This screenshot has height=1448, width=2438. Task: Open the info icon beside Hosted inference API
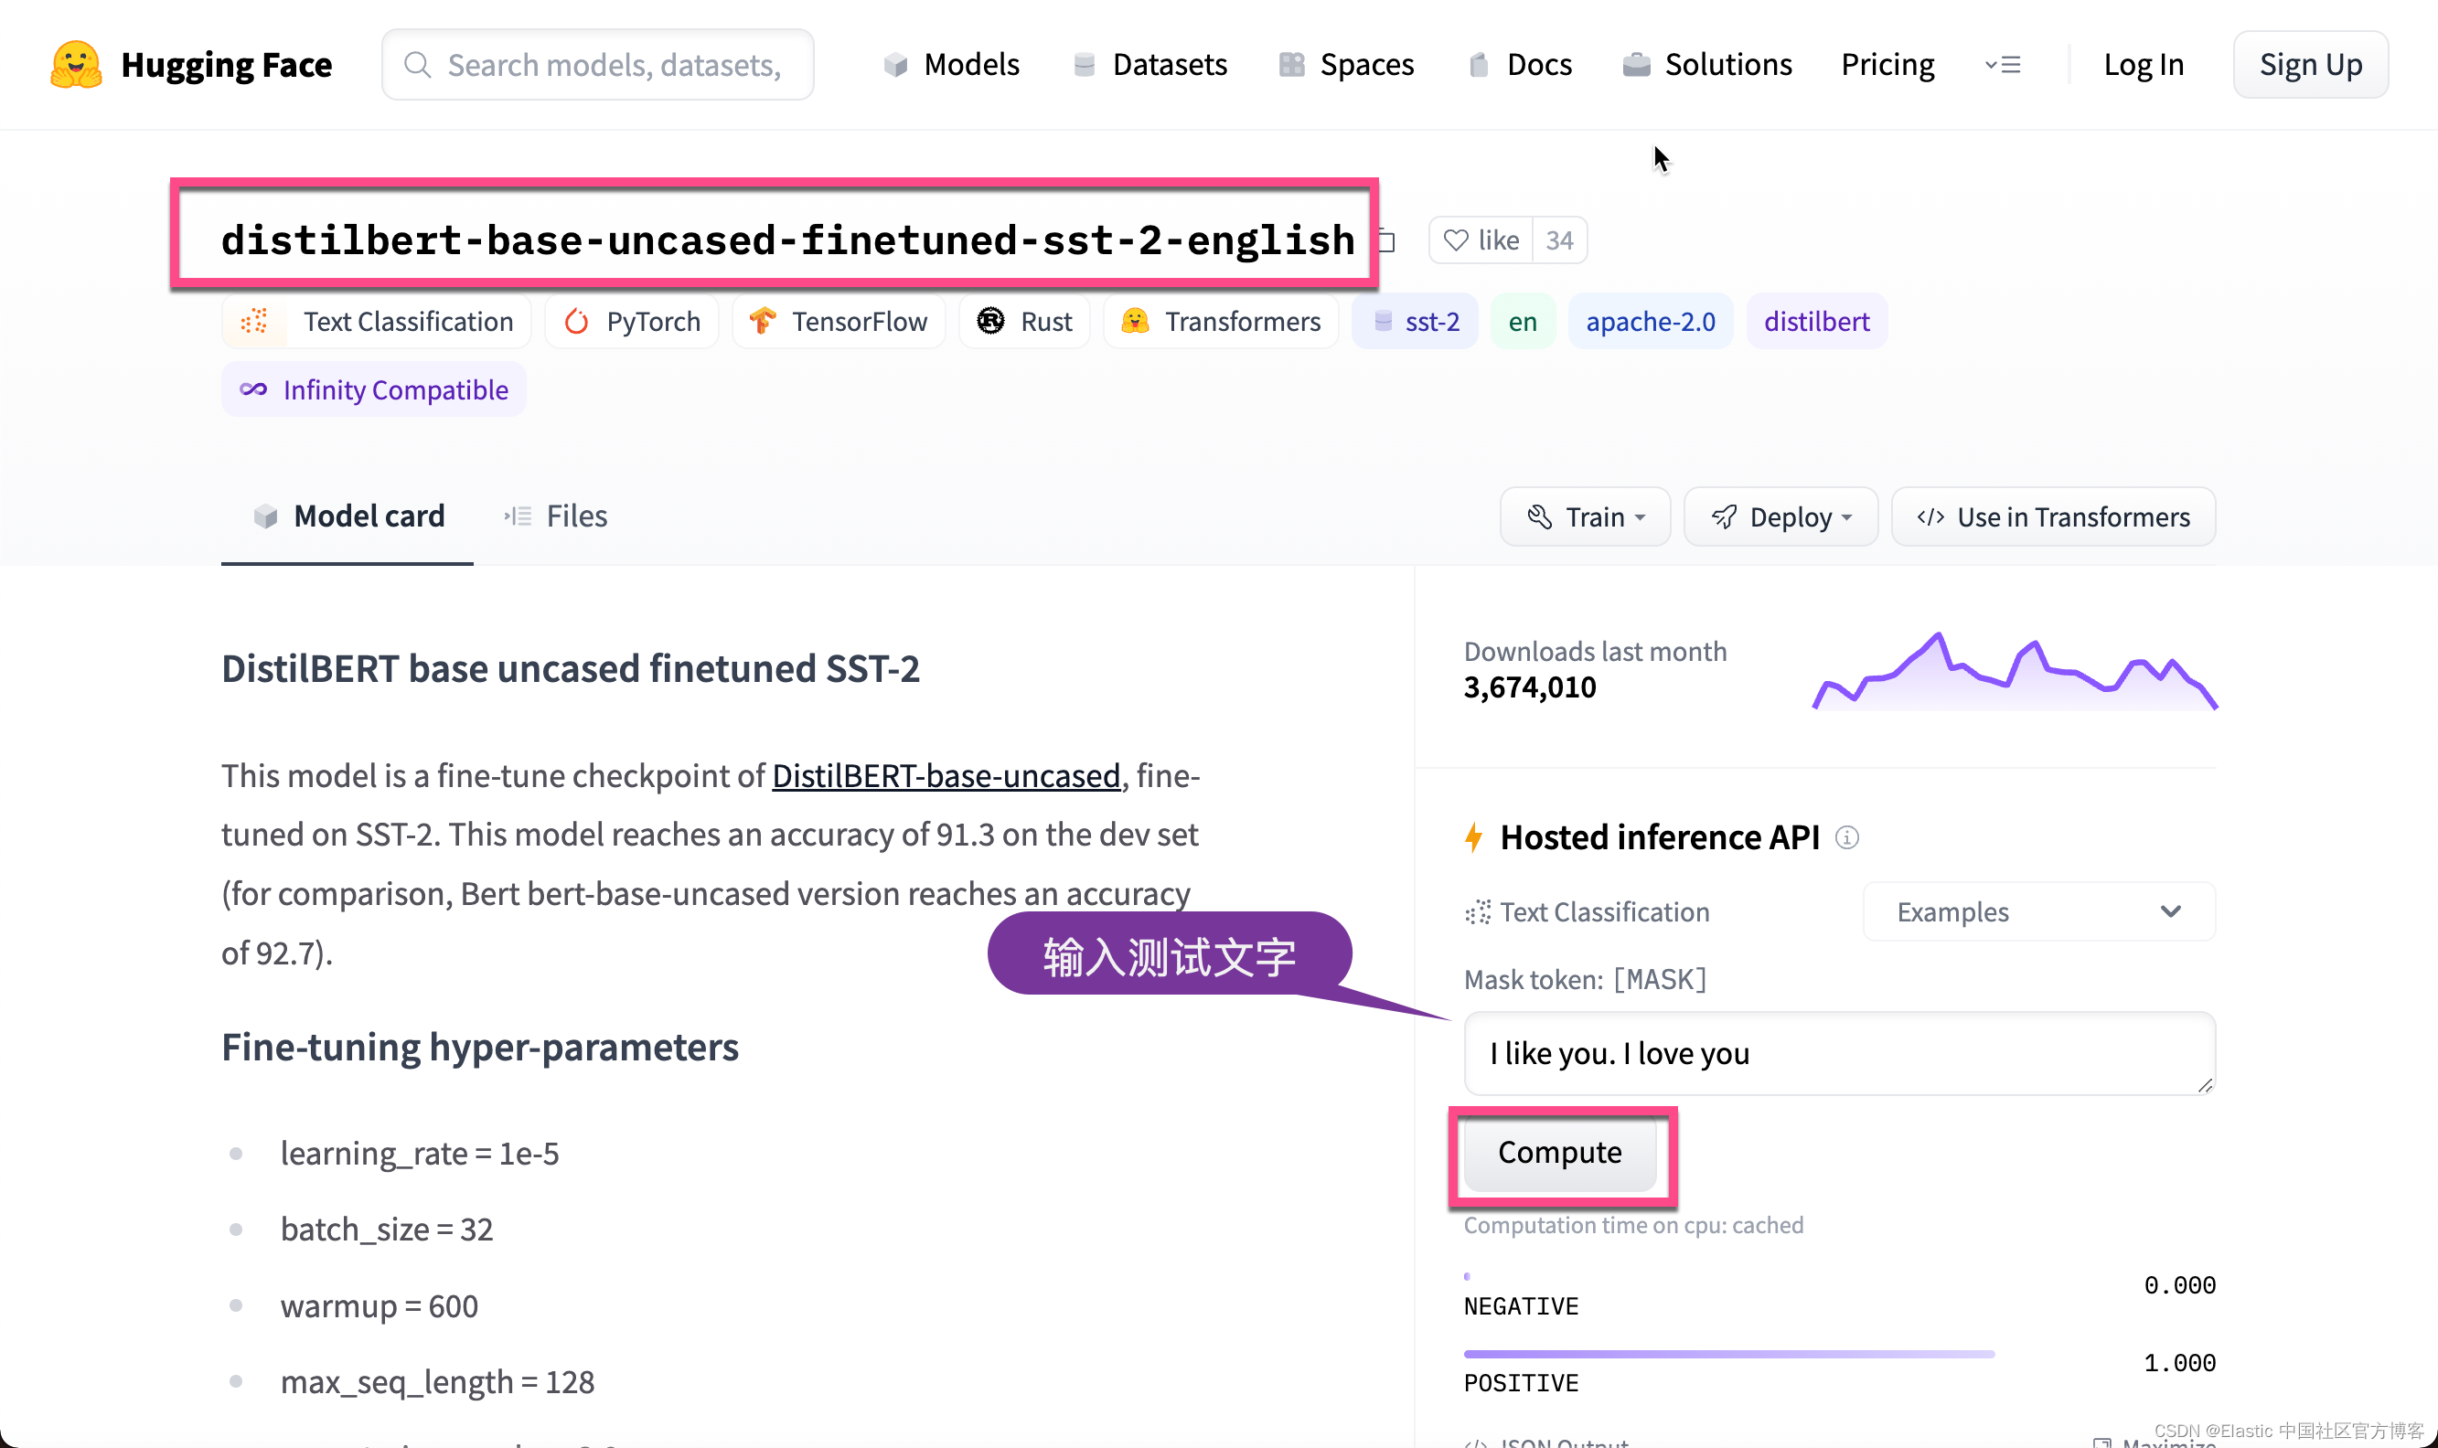(x=1846, y=837)
